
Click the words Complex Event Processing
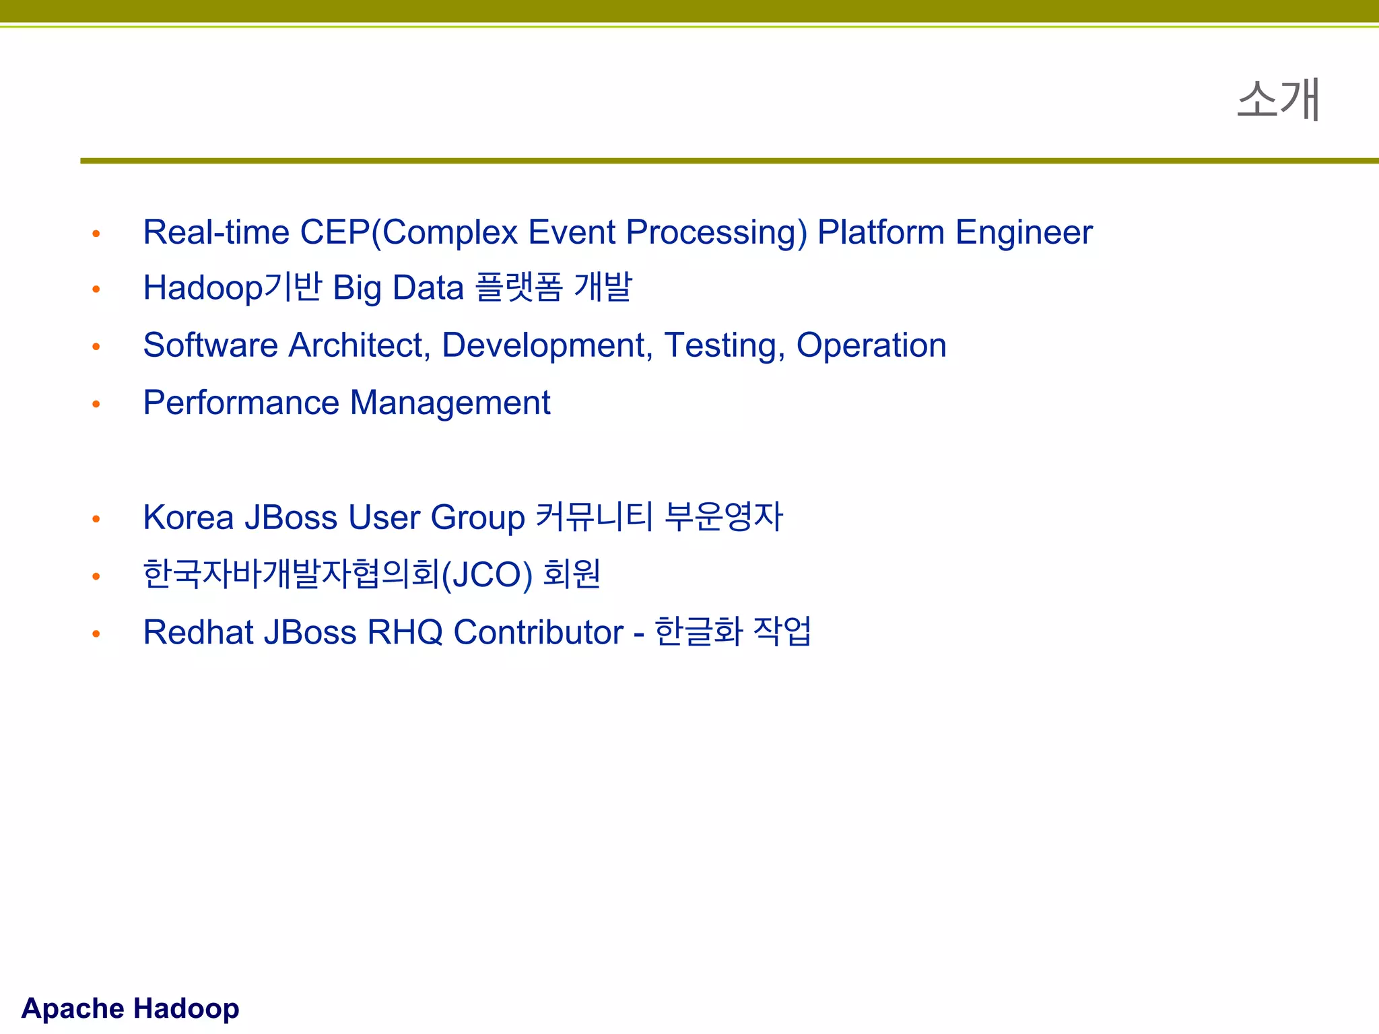click(589, 233)
